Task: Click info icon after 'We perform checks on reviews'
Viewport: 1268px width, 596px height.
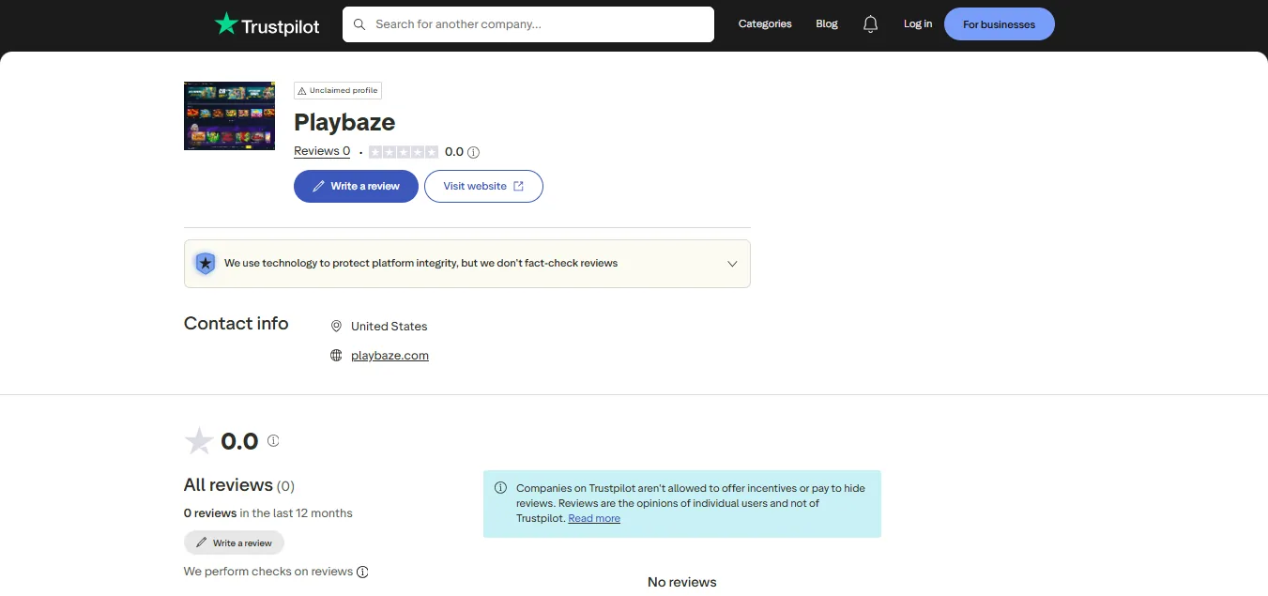Action: pyautogui.click(x=362, y=572)
